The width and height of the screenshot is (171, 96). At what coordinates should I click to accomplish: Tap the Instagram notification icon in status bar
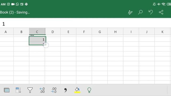(8, 4)
